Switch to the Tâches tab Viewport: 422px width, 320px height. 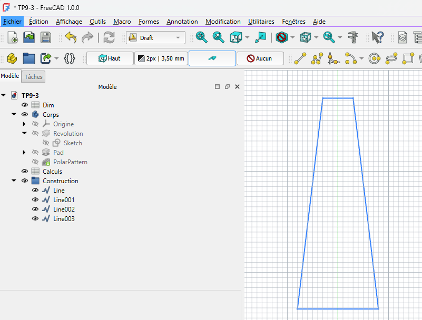[x=34, y=77]
